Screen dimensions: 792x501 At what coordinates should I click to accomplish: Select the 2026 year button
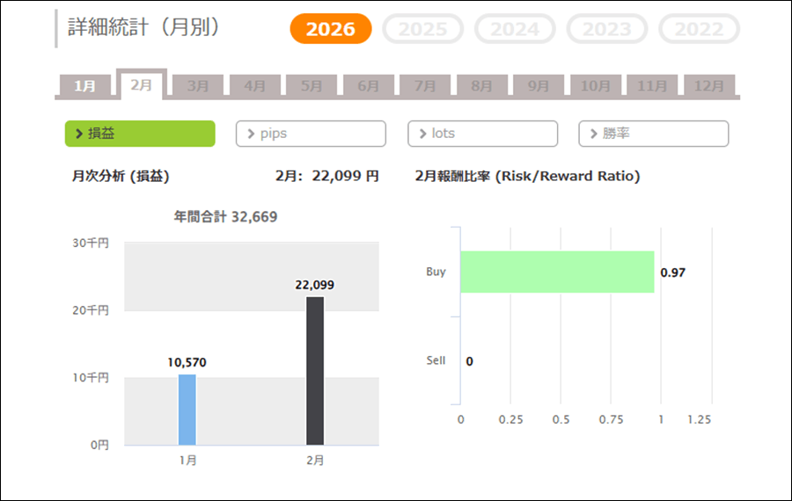(x=331, y=29)
